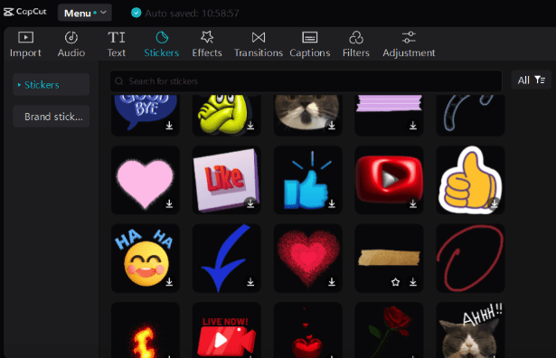The width and height of the screenshot is (556, 358).
Task: Select the yellow crossed-arms character sticker
Action: click(x=227, y=115)
